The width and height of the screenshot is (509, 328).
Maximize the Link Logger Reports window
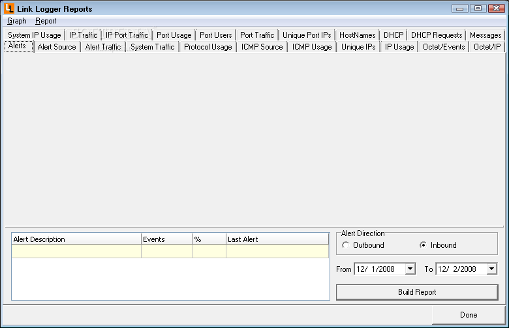478,8
